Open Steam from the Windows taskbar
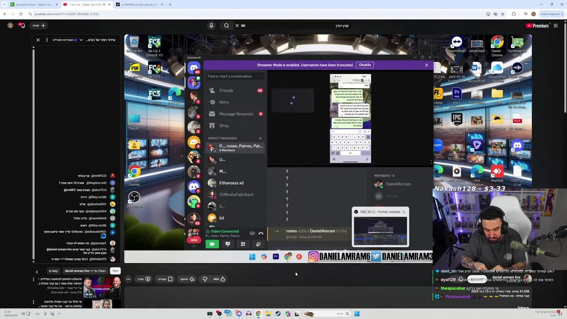 coord(278,314)
